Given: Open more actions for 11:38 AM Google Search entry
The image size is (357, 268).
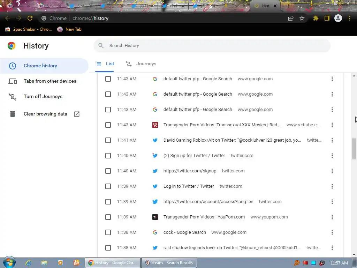Looking at the screenshot, I should (x=332, y=232).
